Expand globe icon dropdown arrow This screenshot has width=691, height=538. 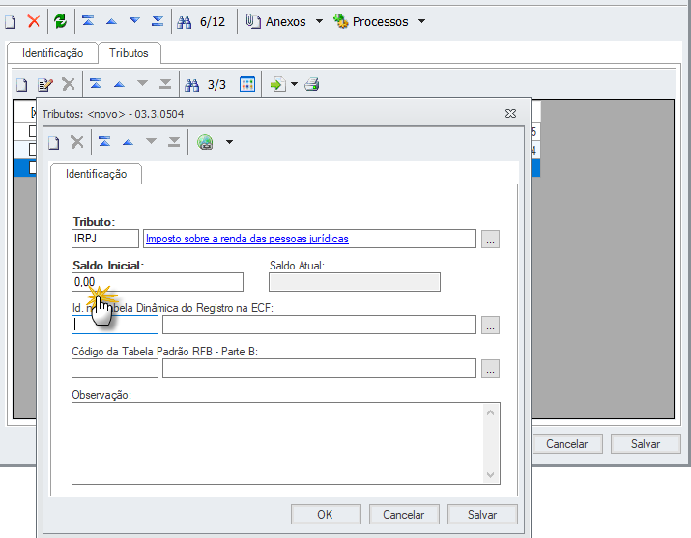(x=229, y=142)
